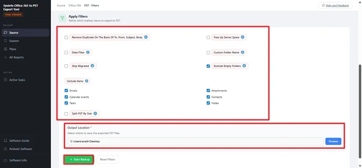Screen dimensions: 362x168
Task: Enable Custom Folder Name checkbox
Action: 208,53
